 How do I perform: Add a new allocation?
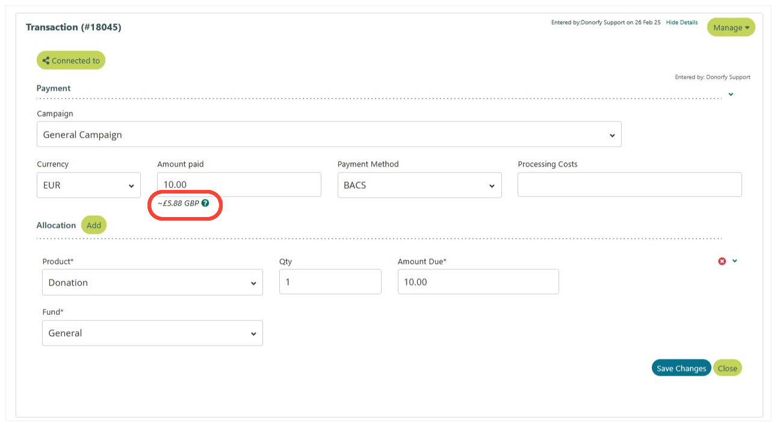coord(94,225)
